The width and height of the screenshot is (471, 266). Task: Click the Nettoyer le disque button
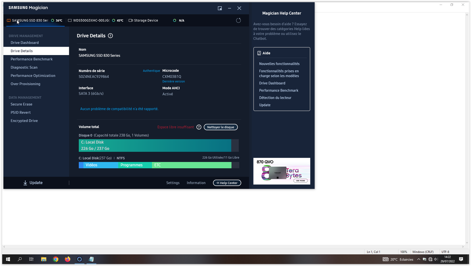(221, 127)
